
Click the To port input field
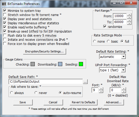point(120,22)
